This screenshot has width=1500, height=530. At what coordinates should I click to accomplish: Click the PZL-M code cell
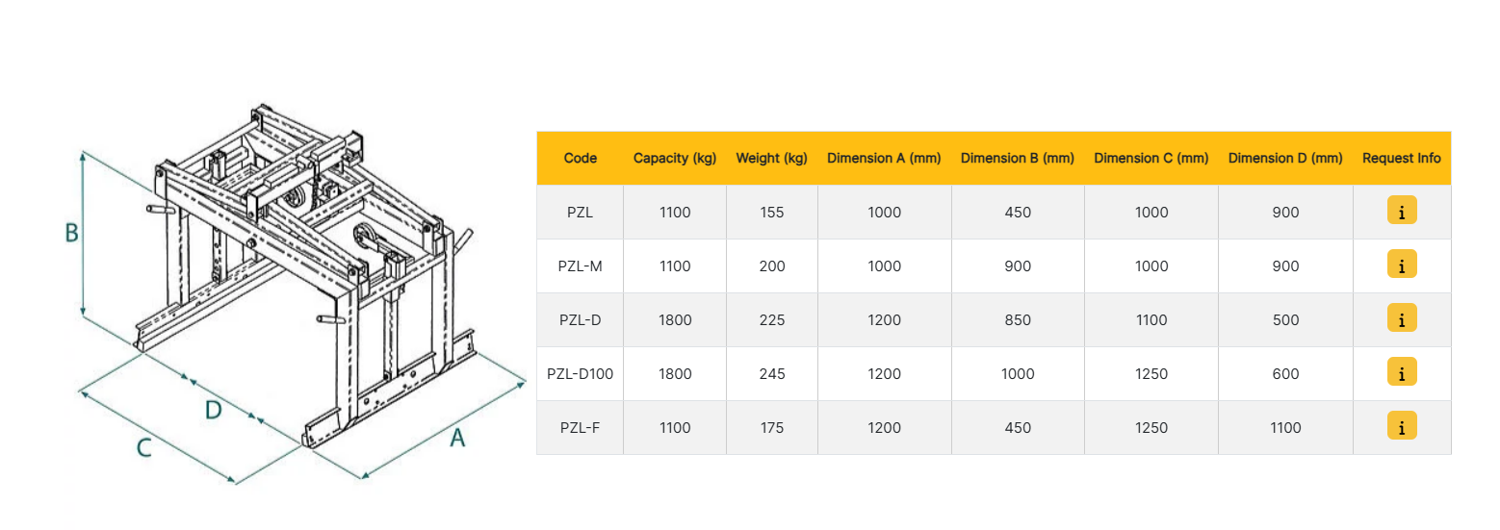pyautogui.click(x=580, y=265)
